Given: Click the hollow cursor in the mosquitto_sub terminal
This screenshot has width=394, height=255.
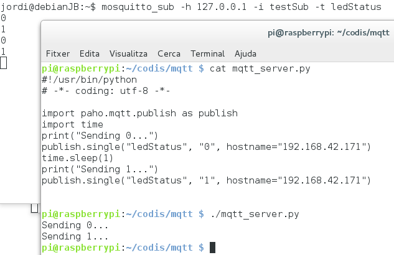Looking at the screenshot, I should (x=4, y=63).
